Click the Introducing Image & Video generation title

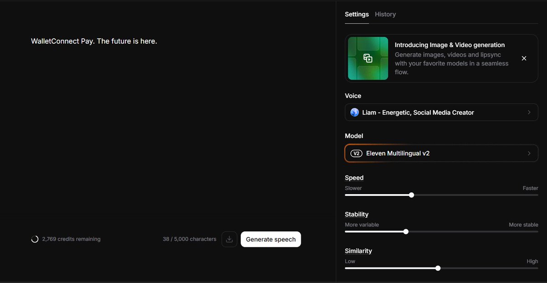[x=449, y=45]
